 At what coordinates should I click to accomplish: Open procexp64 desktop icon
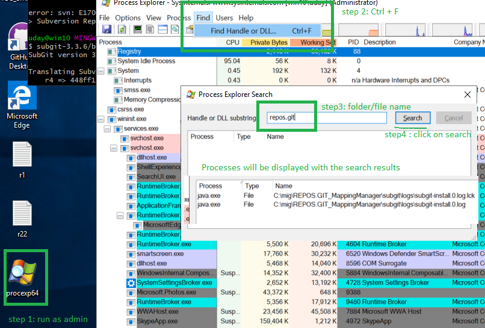[x=23, y=279]
